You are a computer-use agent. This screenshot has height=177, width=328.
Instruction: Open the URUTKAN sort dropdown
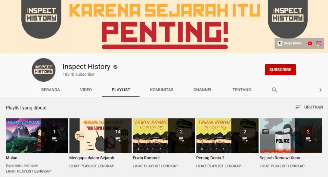click(x=309, y=107)
